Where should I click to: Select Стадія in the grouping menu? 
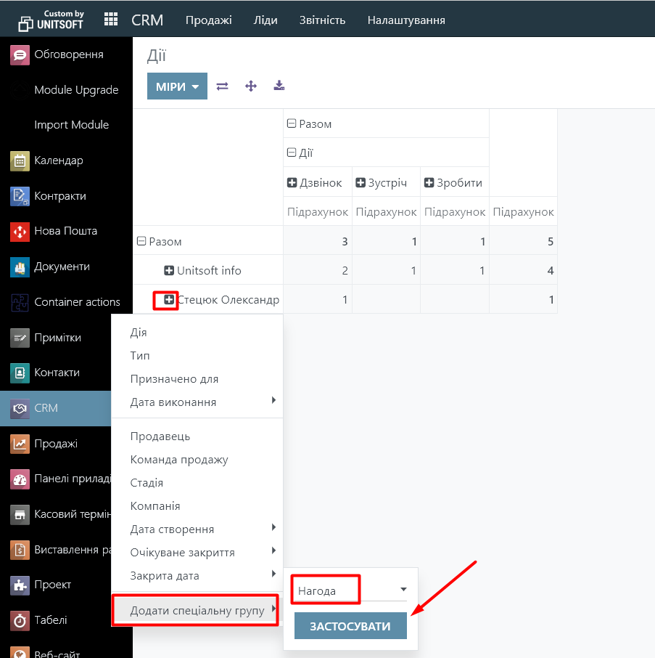[x=147, y=483]
